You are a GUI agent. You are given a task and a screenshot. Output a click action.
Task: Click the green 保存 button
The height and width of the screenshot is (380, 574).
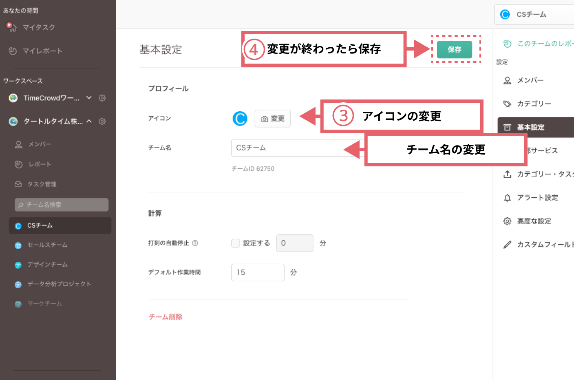tap(454, 49)
